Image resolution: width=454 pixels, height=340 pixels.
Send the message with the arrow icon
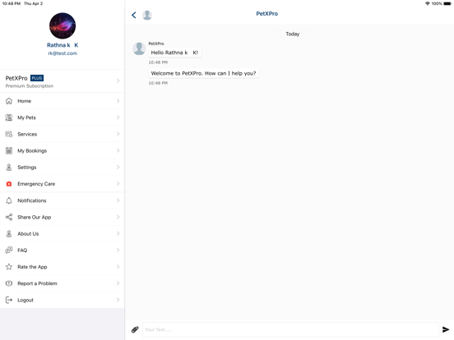[x=446, y=329]
